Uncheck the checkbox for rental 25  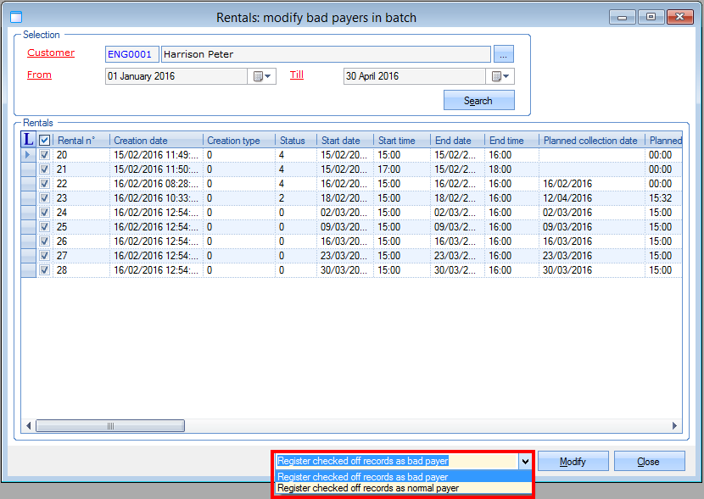point(44,226)
